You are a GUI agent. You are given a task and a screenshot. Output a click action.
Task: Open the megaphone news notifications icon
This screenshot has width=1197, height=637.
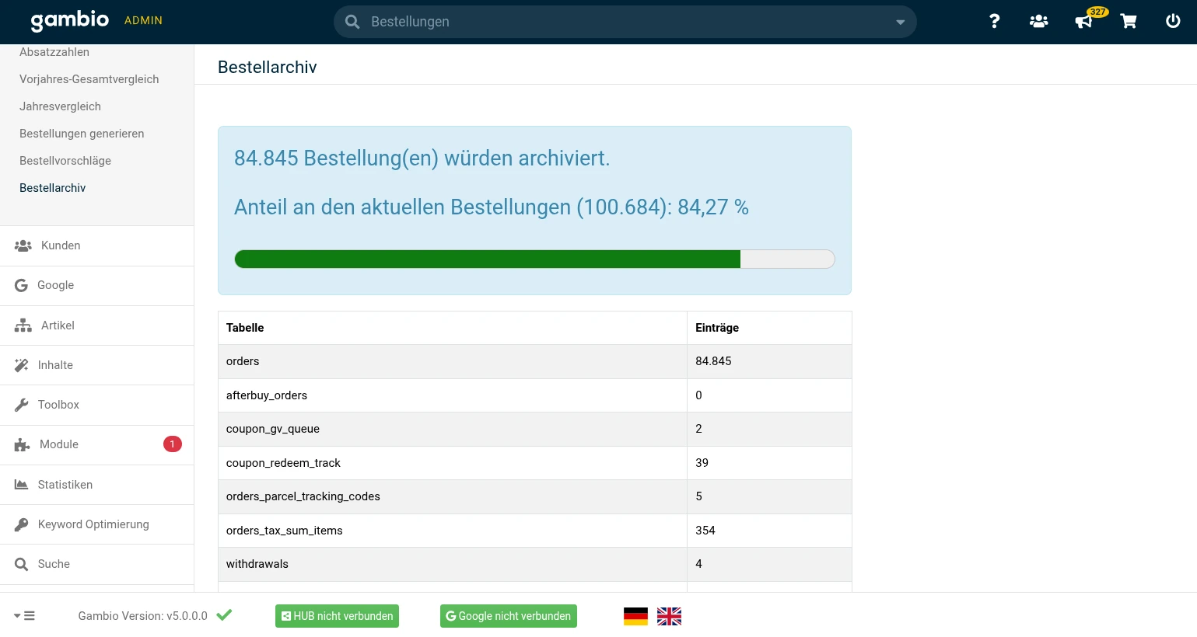pyautogui.click(x=1083, y=22)
